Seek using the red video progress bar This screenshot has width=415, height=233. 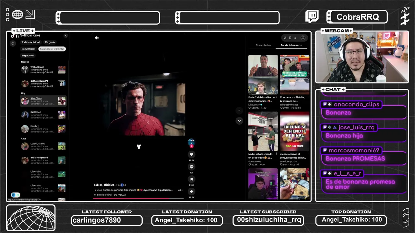(138, 198)
